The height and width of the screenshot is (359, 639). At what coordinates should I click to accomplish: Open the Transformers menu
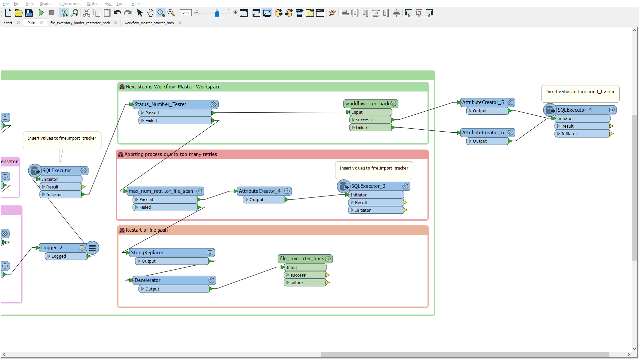[x=70, y=4]
